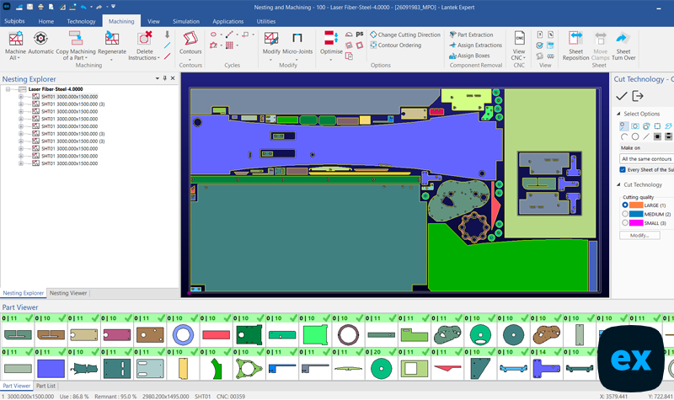This screenshot has height=400, width=674.
Task: Click Change Cutting Direction
Action: tap(405, 35)
